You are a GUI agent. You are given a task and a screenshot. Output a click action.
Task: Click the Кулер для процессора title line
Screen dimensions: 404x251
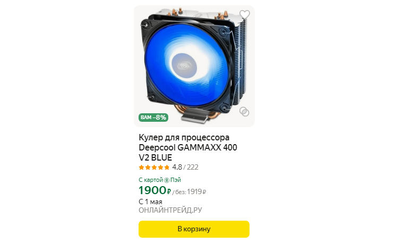click(184, 138)
